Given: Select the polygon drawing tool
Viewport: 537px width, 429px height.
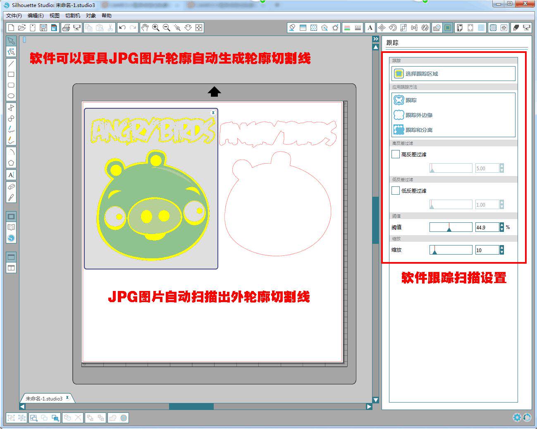Looking at the screenshot, I should [11, 107].
